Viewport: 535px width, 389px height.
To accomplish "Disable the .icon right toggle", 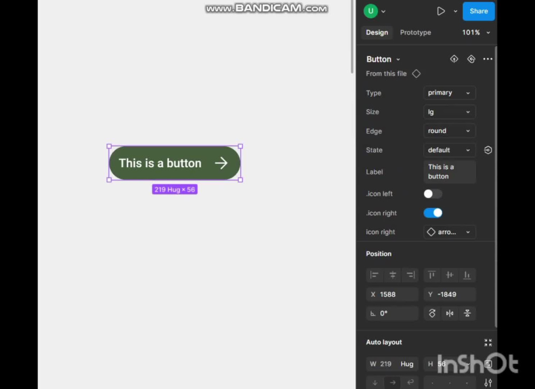I will 433,213.
